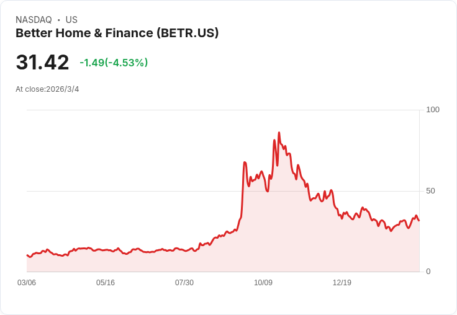Select the 03/06 date on the x-axis
This screenshot has width=457, height=315.
click(x=27, y=283)
